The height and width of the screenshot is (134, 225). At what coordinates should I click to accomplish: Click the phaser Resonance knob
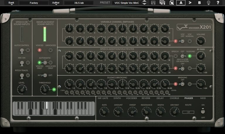[x=146, y=112]
